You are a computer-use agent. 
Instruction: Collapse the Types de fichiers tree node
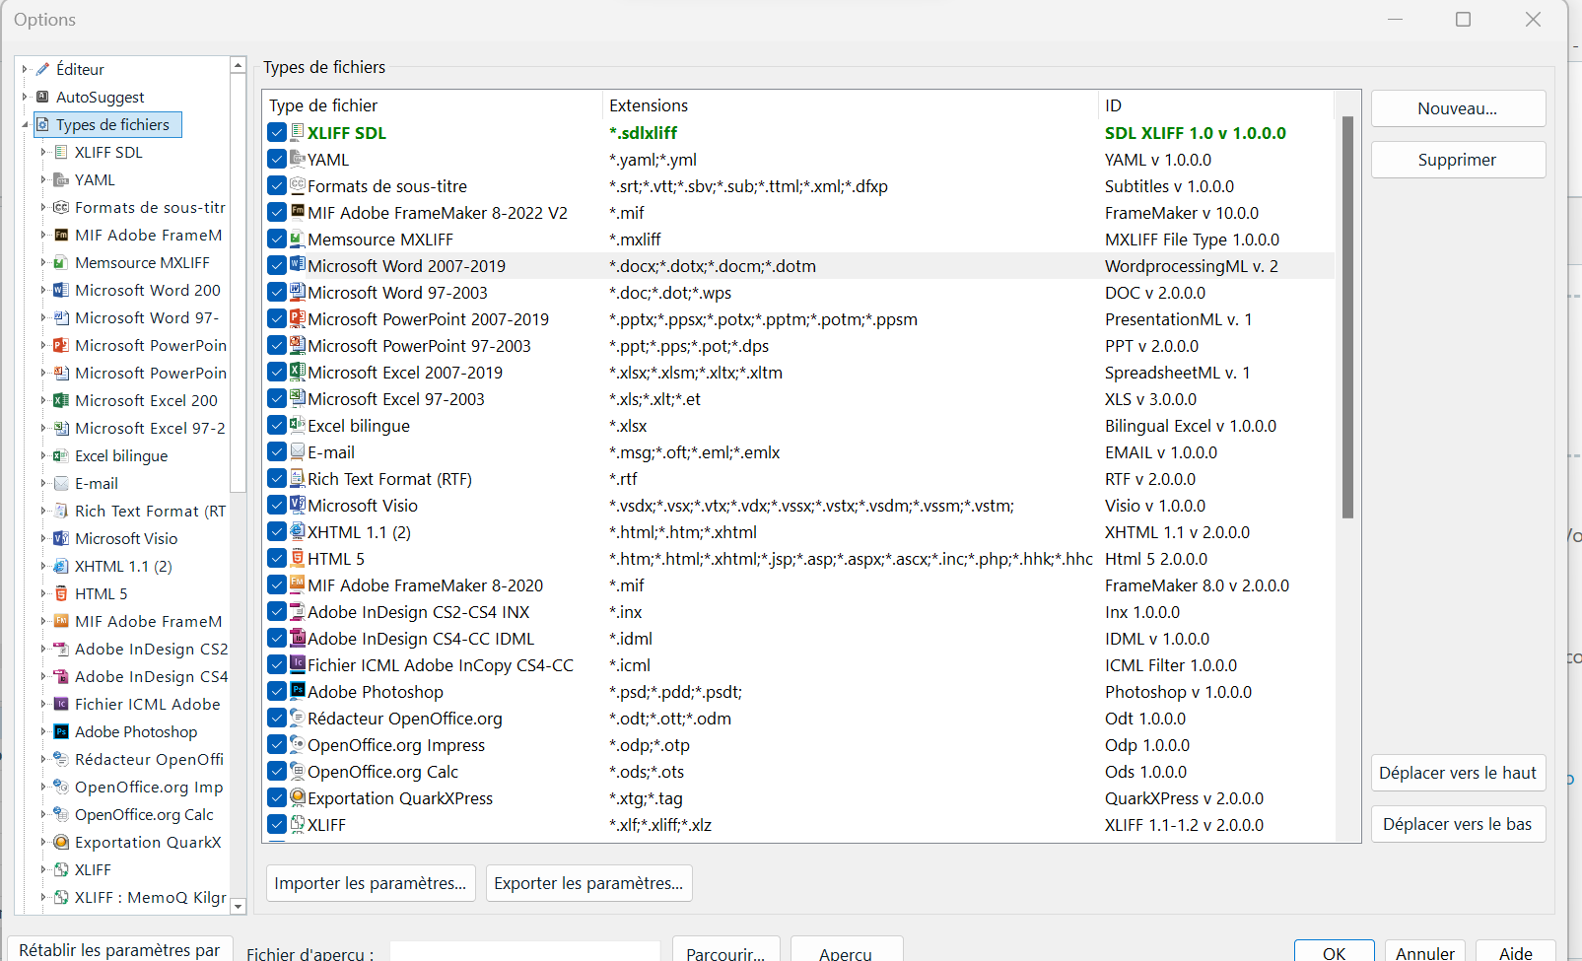(x=25, y=124)
